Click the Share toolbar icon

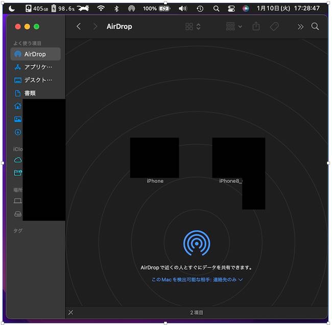(x=256, y=27)
